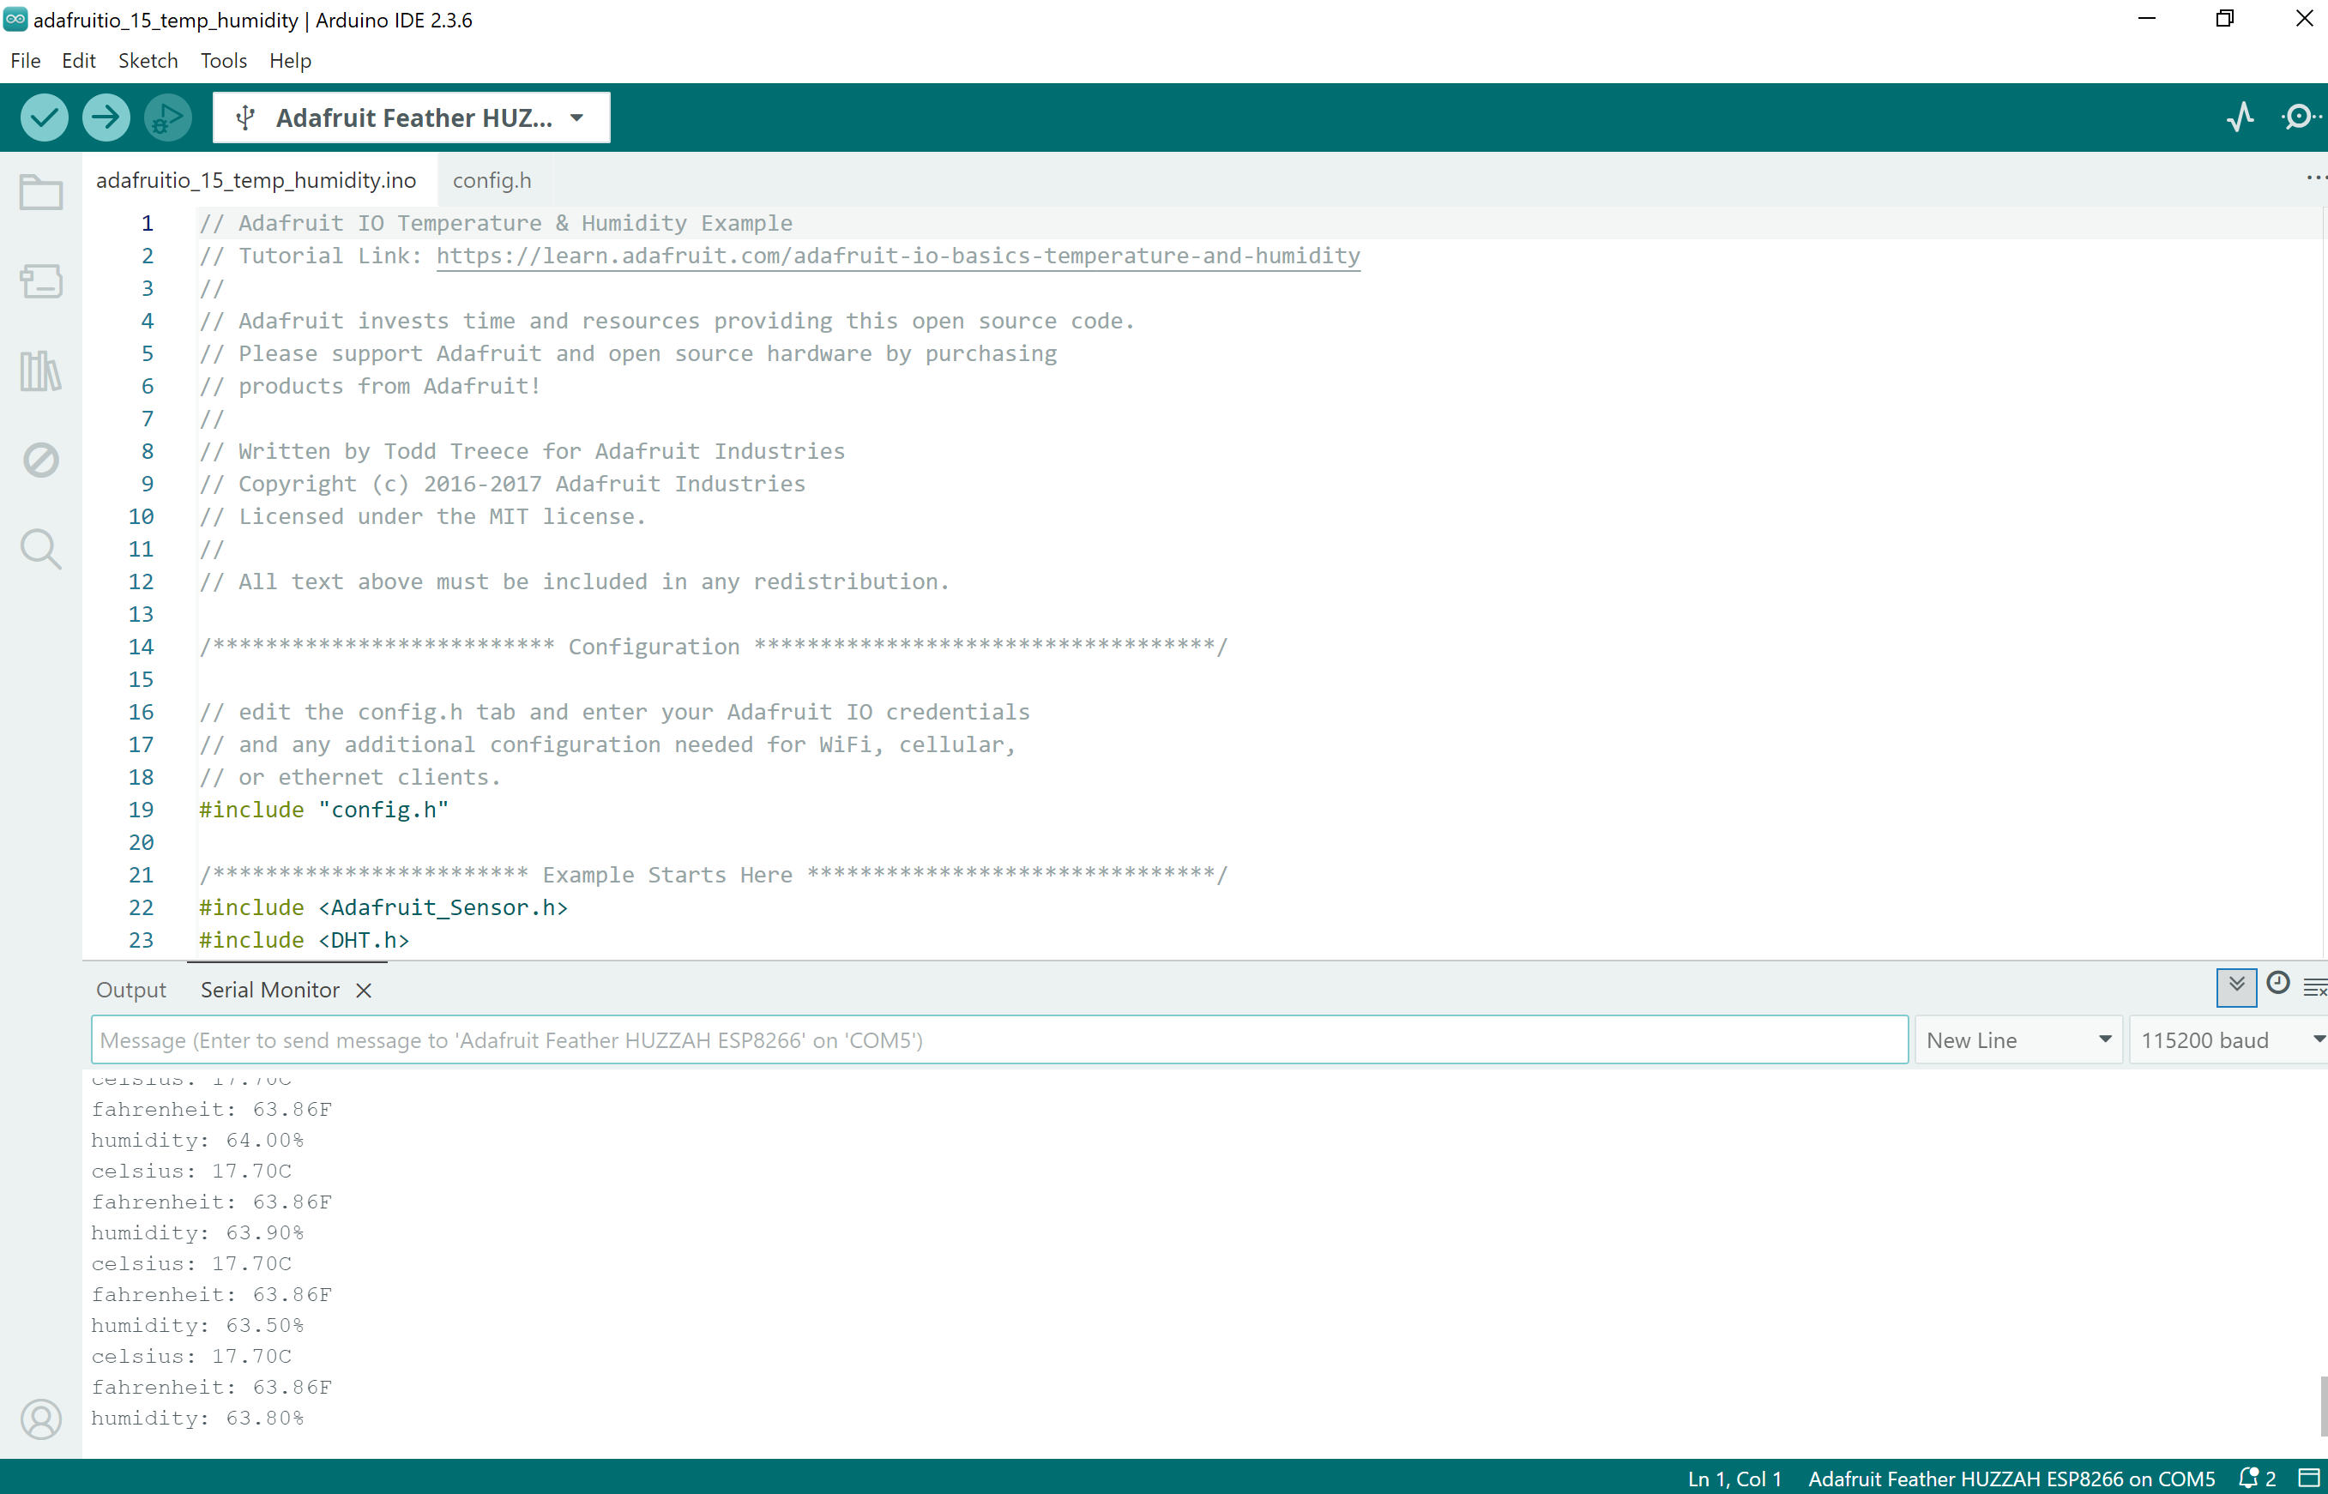Screen dimensions: 2328x1494
Task: Click the Upload arrow button
Action: pyautogui.click(x=106, y=117)
